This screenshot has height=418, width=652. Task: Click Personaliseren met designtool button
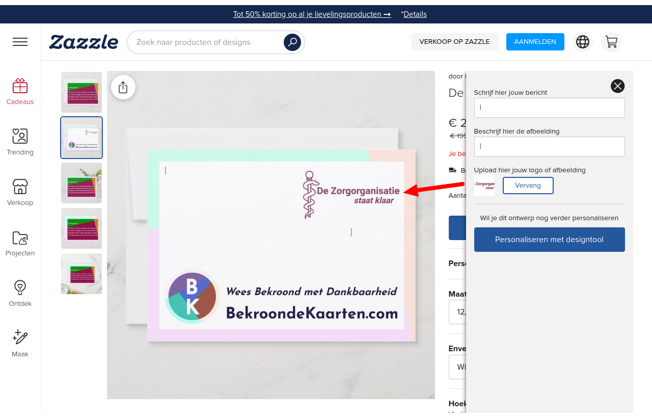click(549, 240)
